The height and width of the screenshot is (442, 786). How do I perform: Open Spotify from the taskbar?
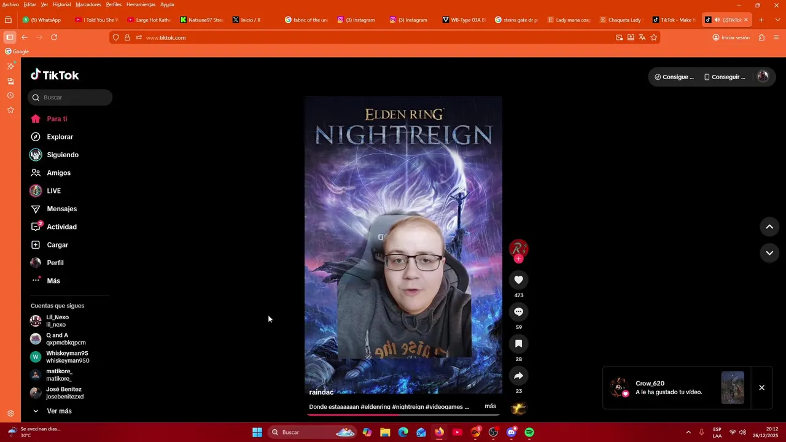click(529, 432)
